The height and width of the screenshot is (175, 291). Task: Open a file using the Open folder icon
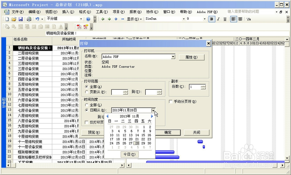tap(14, 19)
